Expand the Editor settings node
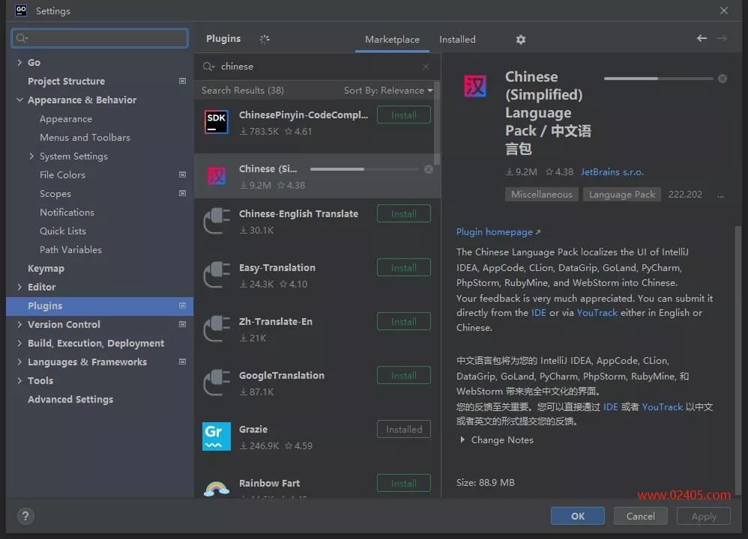748x539 pixels. pos(19,287)
